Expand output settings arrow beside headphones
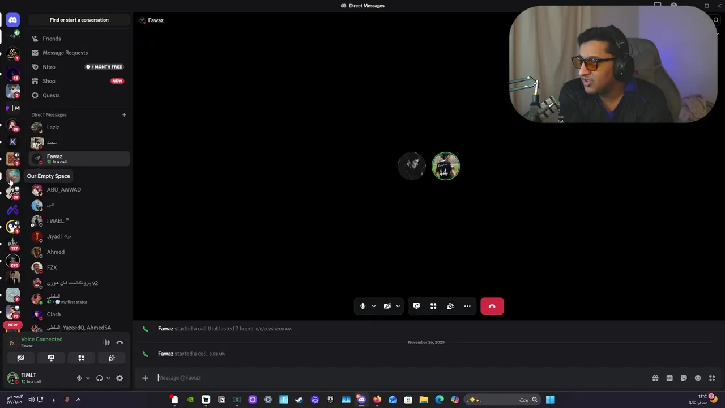This screenshot has width=725, height=408. pyautogui.click(x=108, y=378)
